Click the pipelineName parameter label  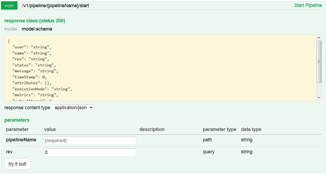[21, 140]
